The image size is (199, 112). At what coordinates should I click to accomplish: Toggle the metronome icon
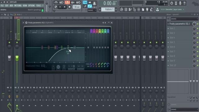click(56, 2)
